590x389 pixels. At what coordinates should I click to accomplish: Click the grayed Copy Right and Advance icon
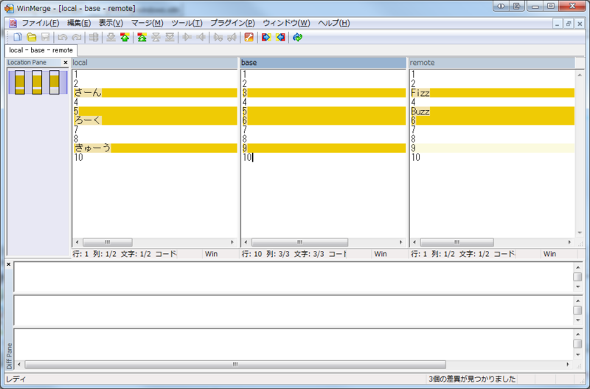click(218, 37)
